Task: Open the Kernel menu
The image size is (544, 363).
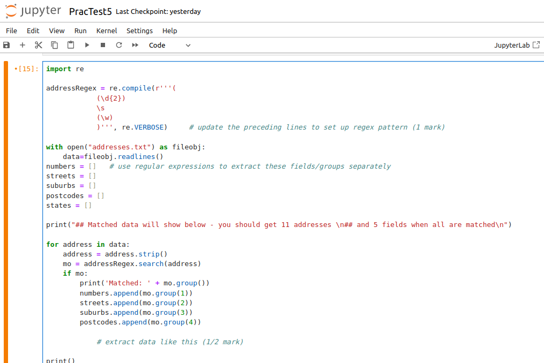Action: [107, 31]
